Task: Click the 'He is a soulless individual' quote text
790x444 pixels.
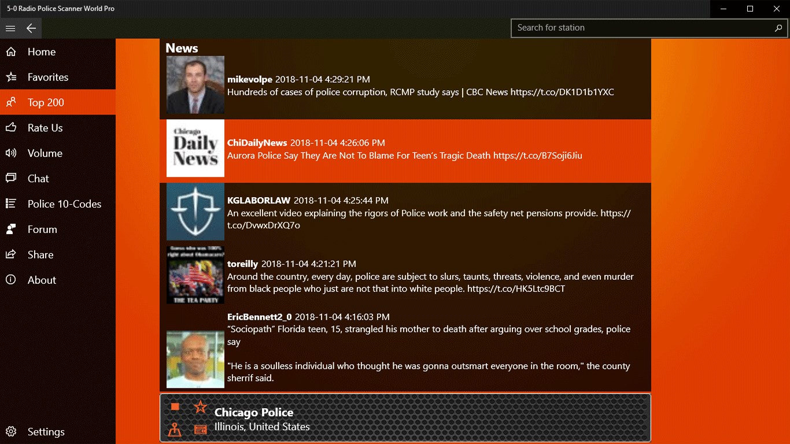Action: (x=429, y=372)
